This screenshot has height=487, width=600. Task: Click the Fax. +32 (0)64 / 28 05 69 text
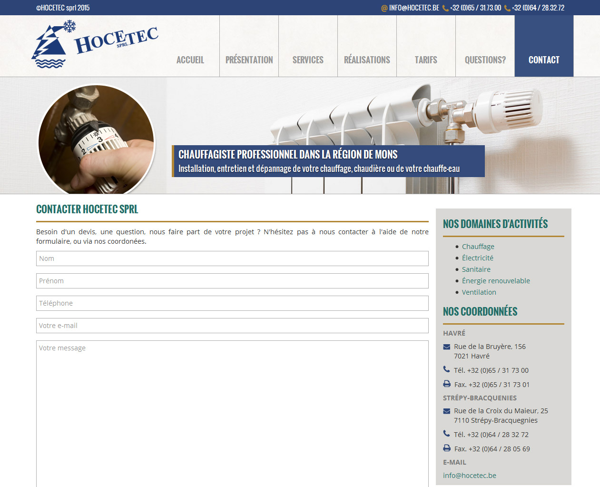click(x=492, y=449)
